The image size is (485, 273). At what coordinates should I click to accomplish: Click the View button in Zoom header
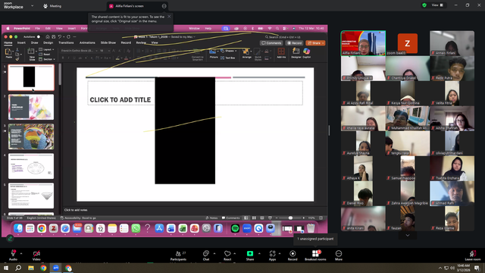tap(437, 5)
